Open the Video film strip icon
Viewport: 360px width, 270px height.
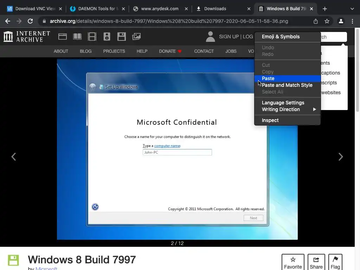tap(92, 37)
